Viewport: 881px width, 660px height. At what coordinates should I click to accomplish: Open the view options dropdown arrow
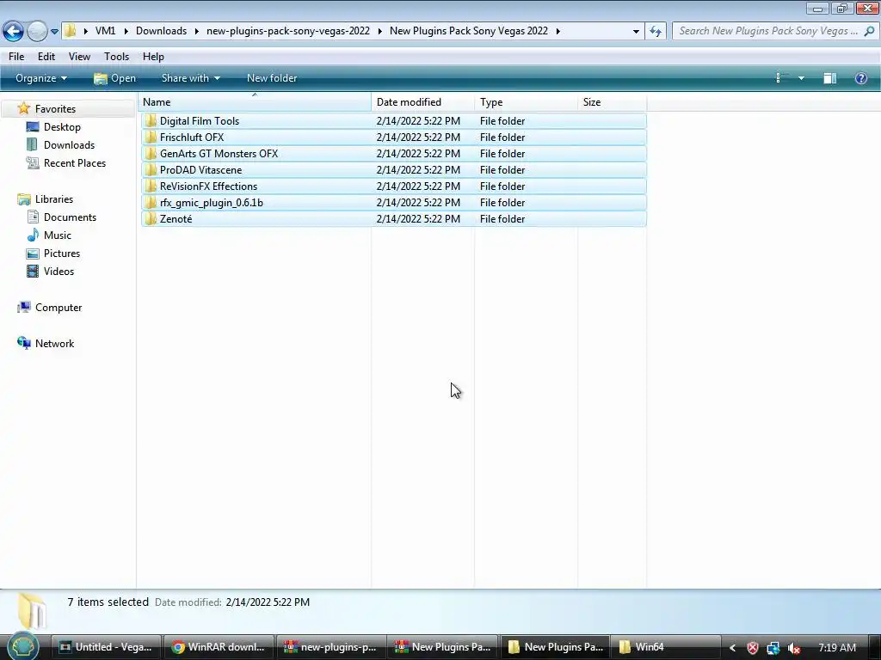(x=801, y=78)
